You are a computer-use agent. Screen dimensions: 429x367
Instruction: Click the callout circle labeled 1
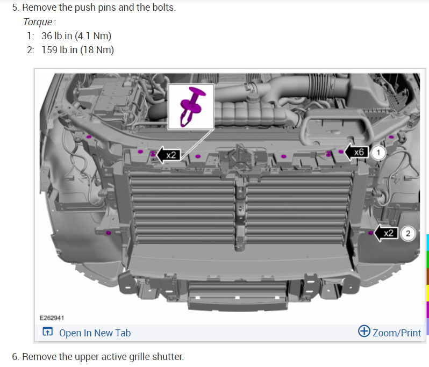tap(378, 152)
